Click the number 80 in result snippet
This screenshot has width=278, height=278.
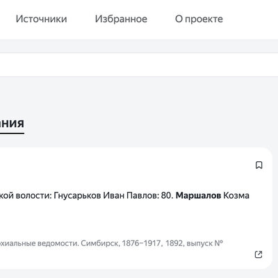[166, 196]
